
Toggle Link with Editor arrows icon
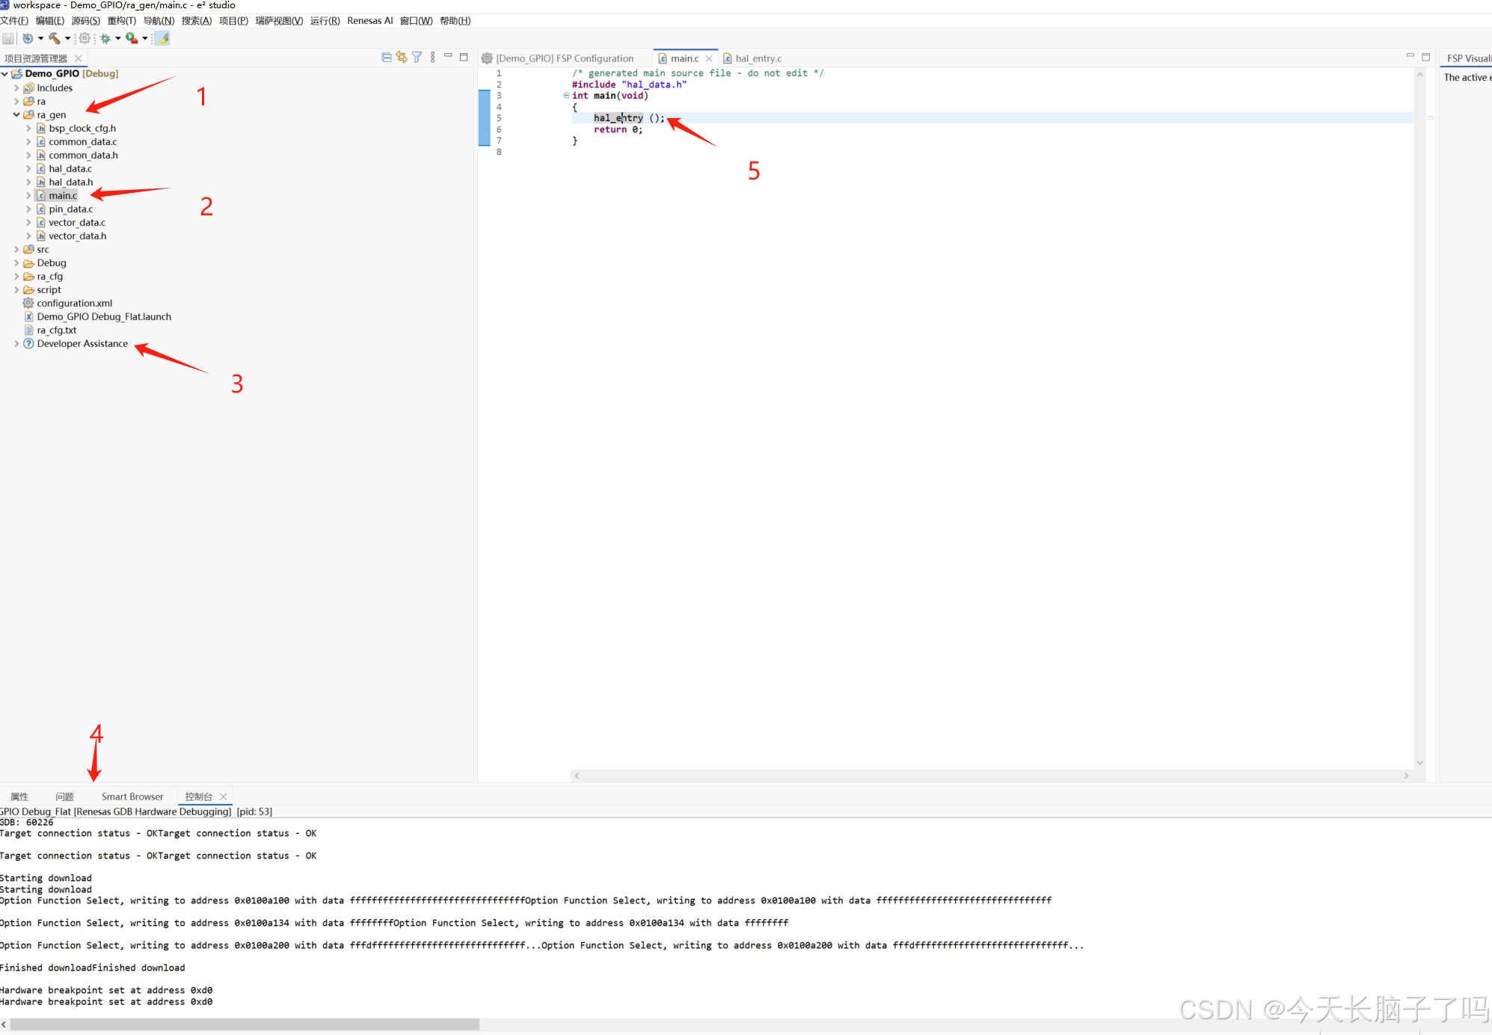[x=402, y=58]
